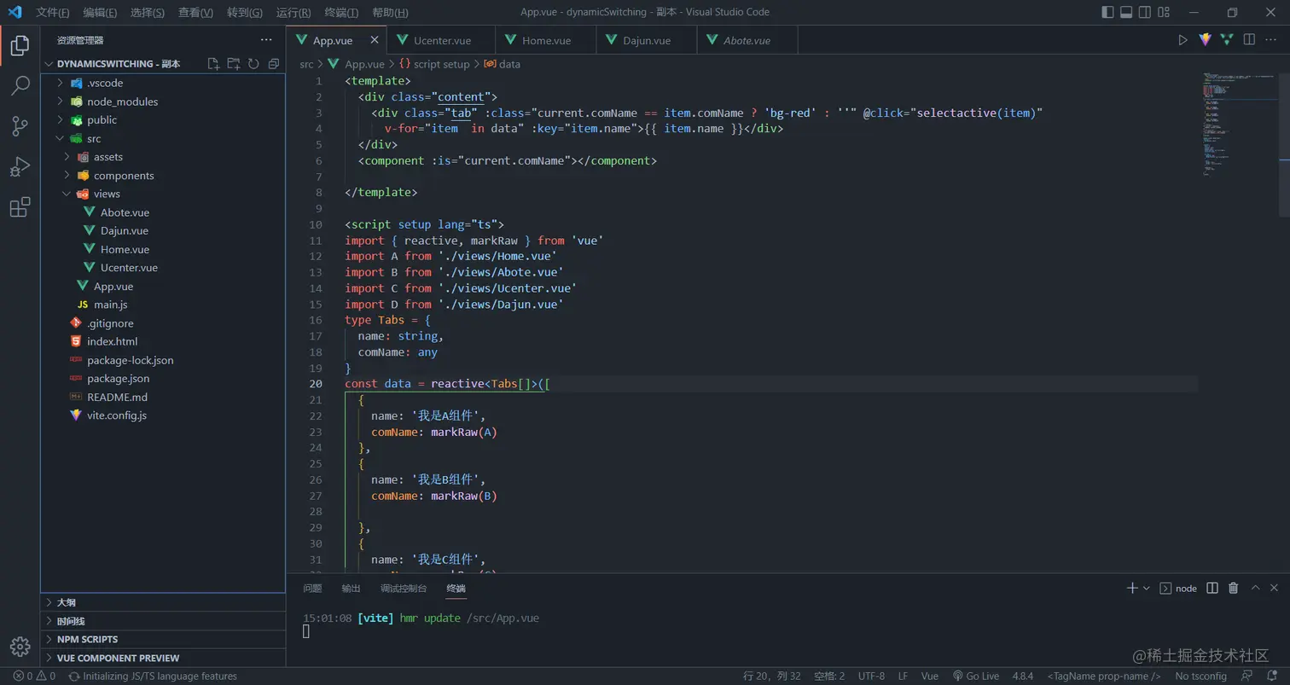
Task: Click the New File icon in Explorer header
Action: pyautogui.click(x=213, y=64)
